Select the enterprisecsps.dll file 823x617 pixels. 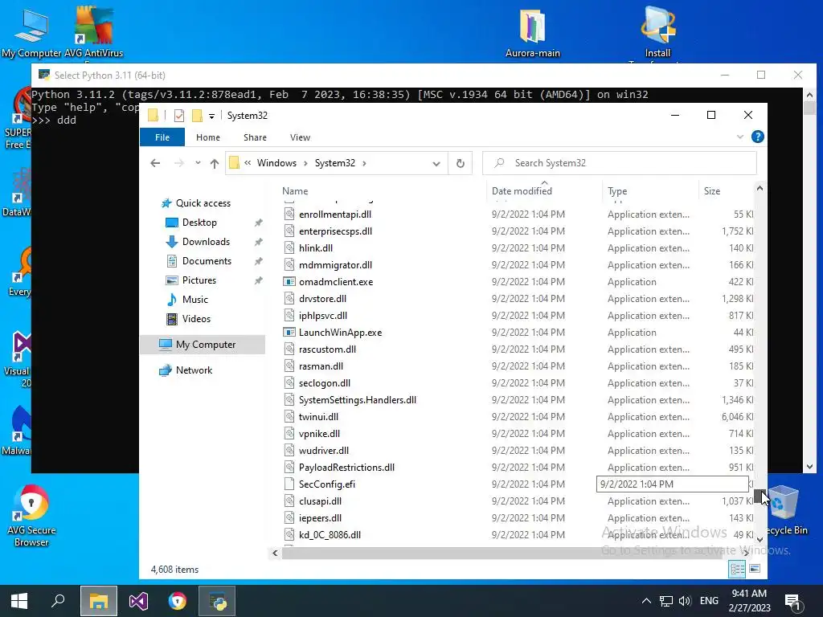tap(335, 231)
